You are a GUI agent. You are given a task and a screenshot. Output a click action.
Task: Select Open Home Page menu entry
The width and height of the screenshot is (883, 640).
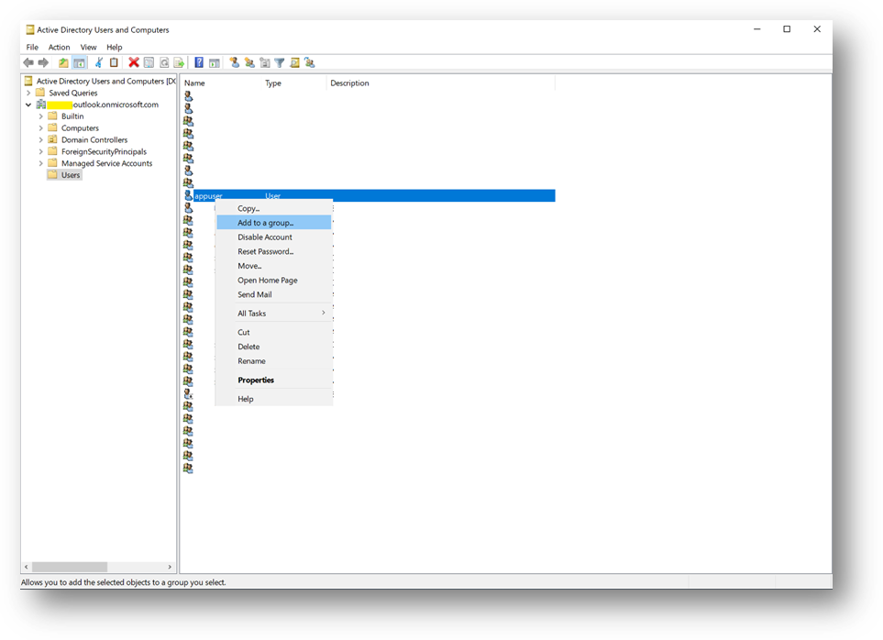(274, 281)
